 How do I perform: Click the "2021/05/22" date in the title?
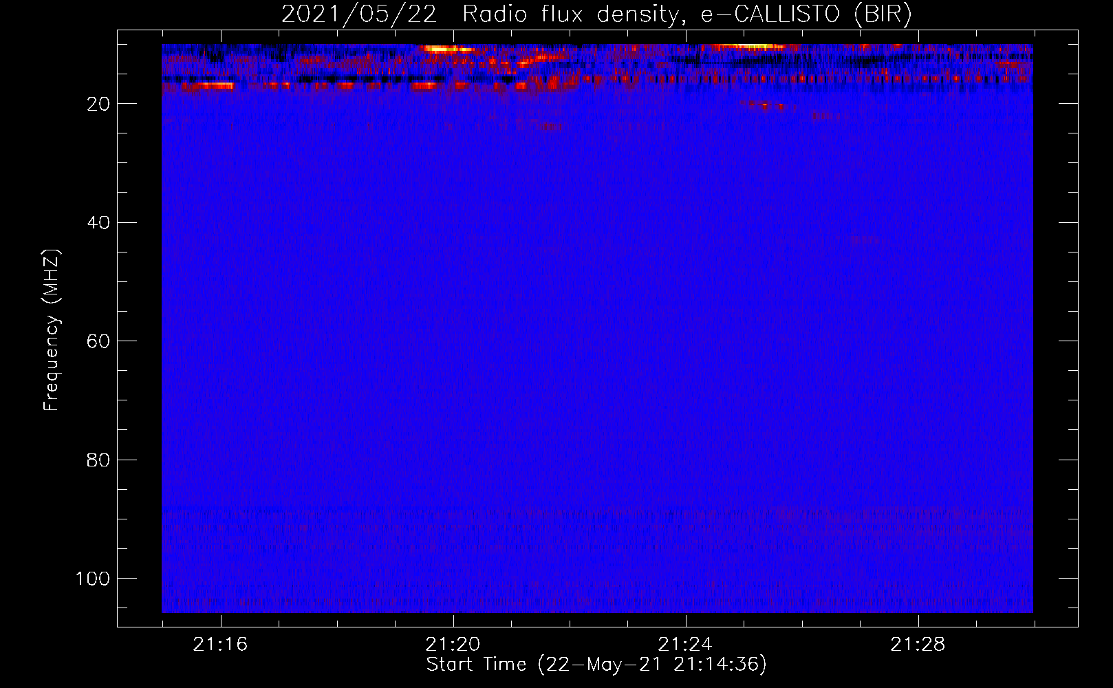pos(359,14)
